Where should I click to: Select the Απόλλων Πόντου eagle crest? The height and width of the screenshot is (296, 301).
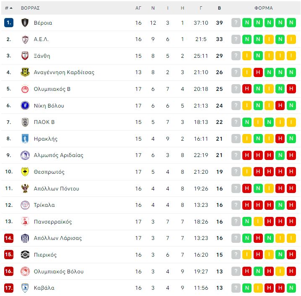point(25,188)
